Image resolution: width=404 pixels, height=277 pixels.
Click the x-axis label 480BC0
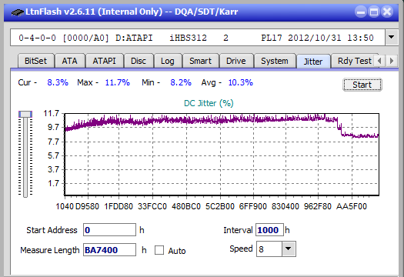tap(186, 206)
